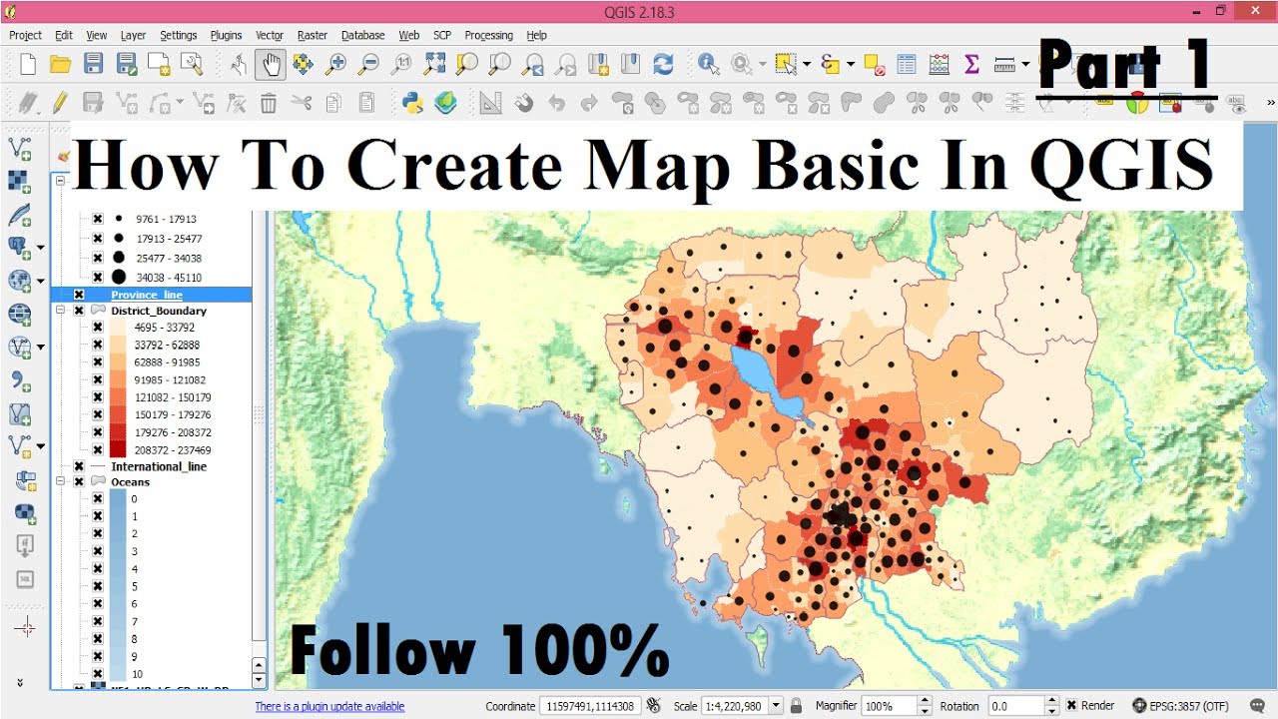The image size is (1278, 719).
Task: Toggle visibility of the District_Boundary layer
Action: click(79, 311)
